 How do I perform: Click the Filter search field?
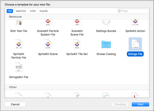tap(134, 11)
